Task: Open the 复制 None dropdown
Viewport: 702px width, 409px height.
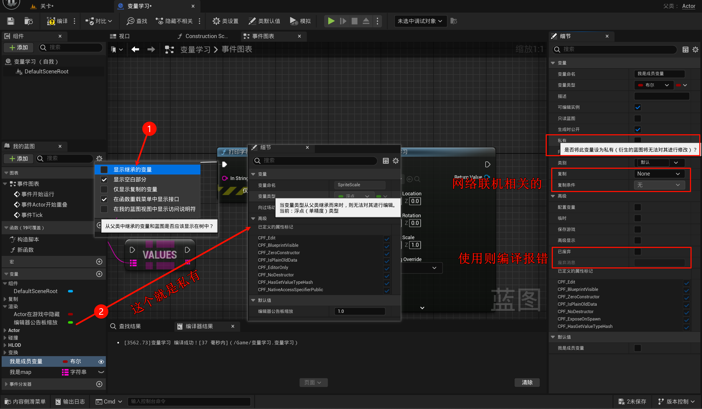Action: (659, 174)
